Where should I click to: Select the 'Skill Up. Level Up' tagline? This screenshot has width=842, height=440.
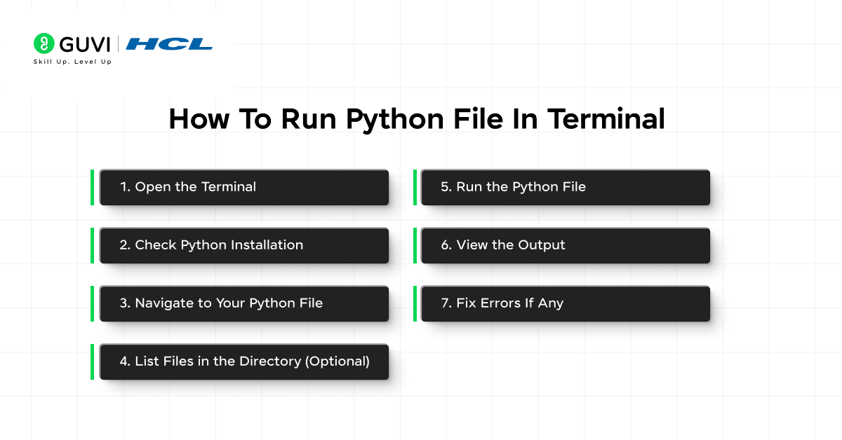click(x=72, y=61)
